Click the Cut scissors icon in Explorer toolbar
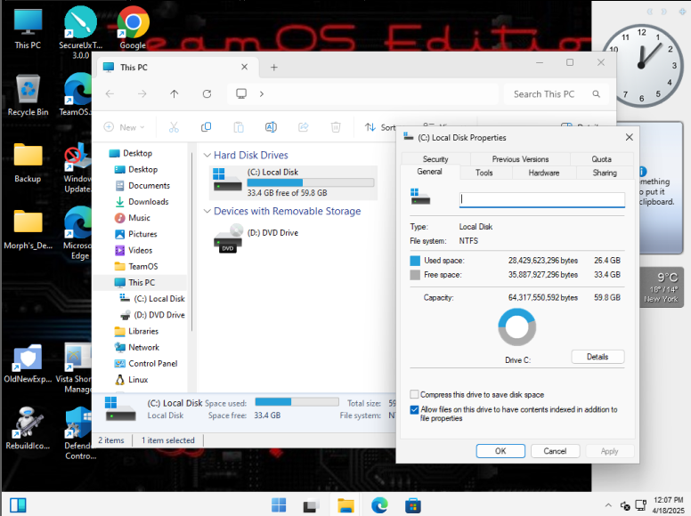This screenshot has width=691, height=516. 174,127
